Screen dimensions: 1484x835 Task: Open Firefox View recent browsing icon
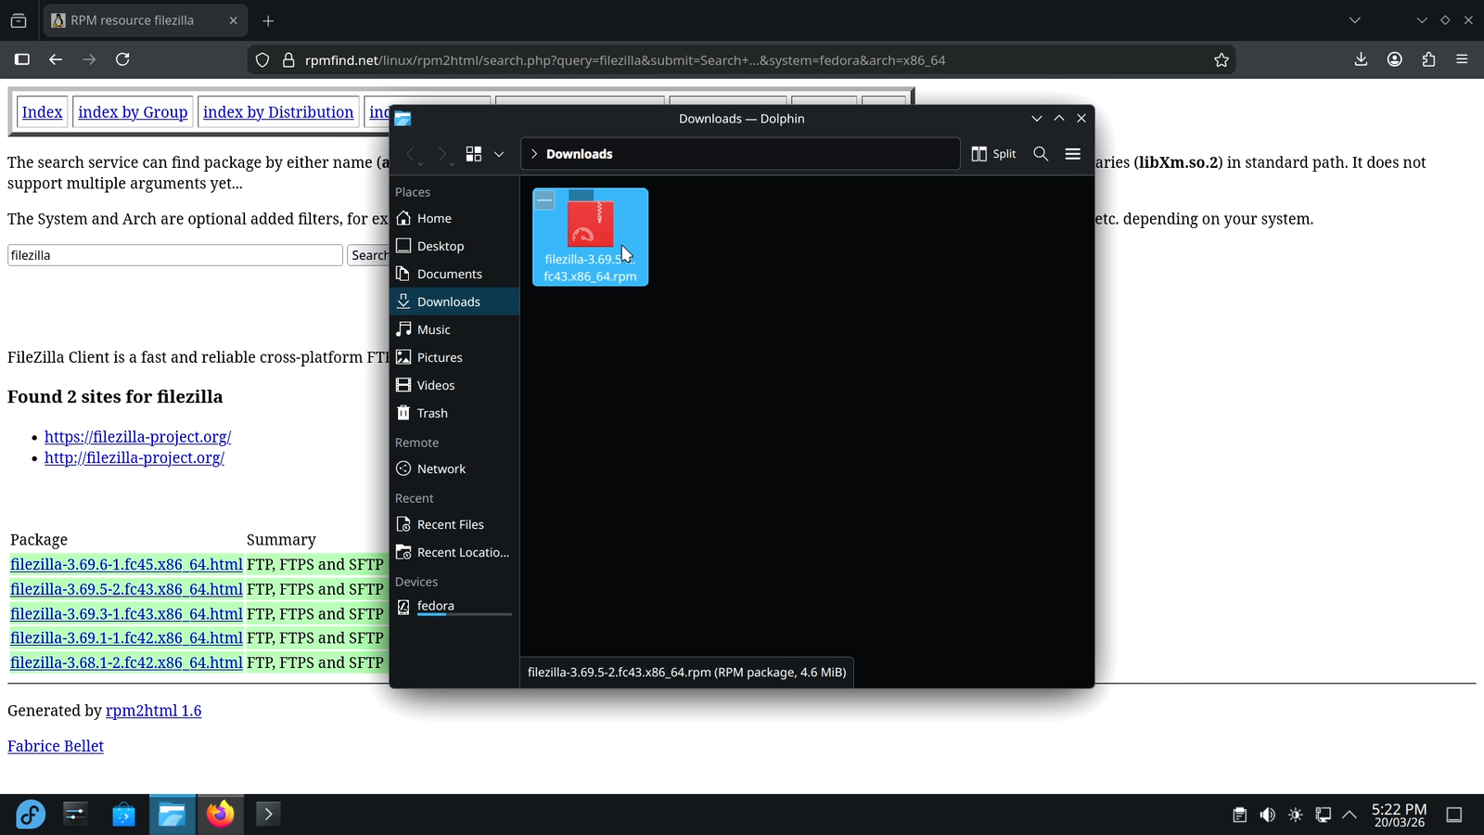point(19,20)
